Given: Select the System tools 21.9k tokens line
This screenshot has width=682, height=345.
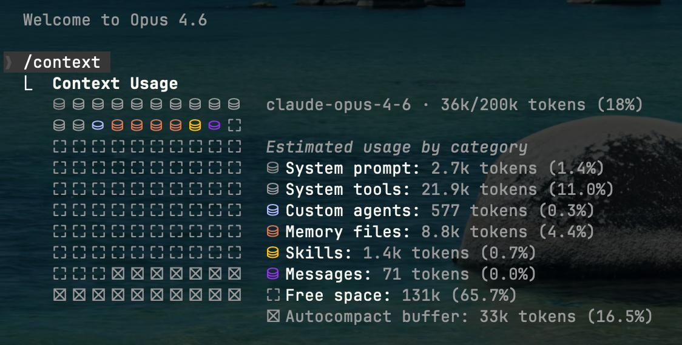Looking at the screenshot, I should pyautogui.click(x=449, y=189).
